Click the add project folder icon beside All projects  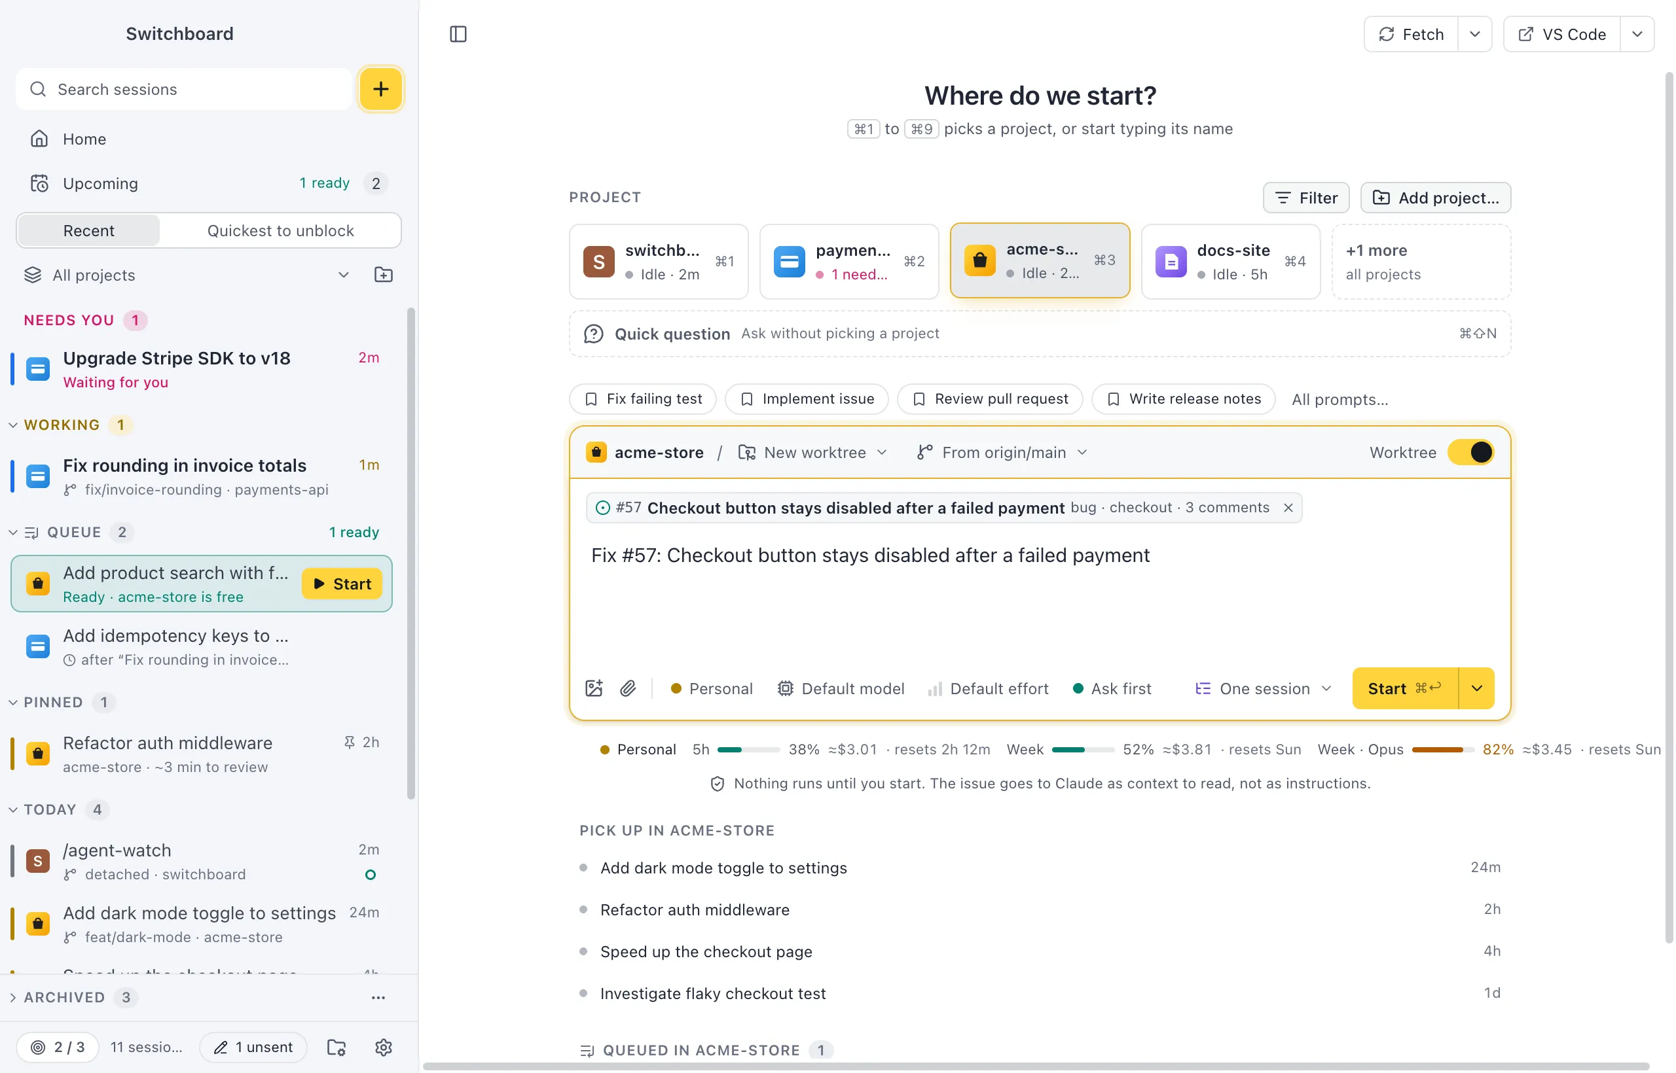pos(384,275)
